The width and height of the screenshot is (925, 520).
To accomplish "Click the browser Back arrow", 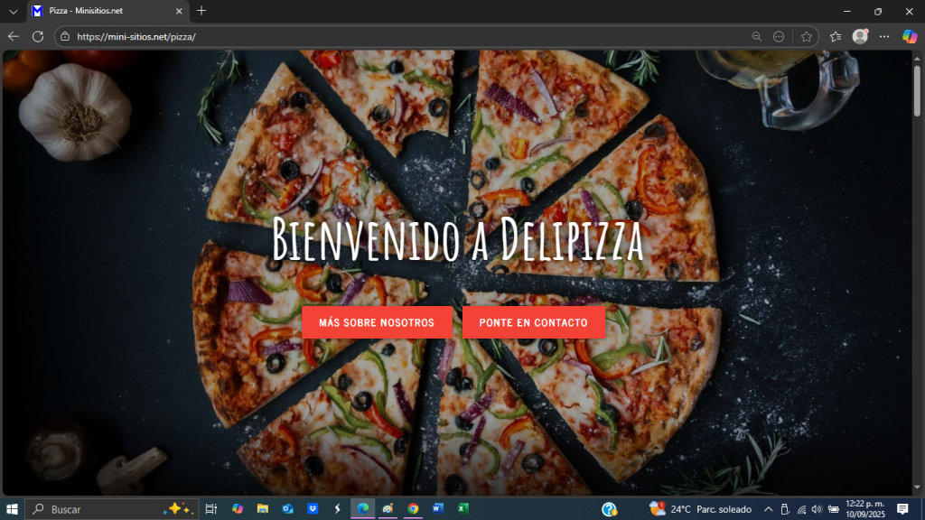I will (x=13, y=36).
